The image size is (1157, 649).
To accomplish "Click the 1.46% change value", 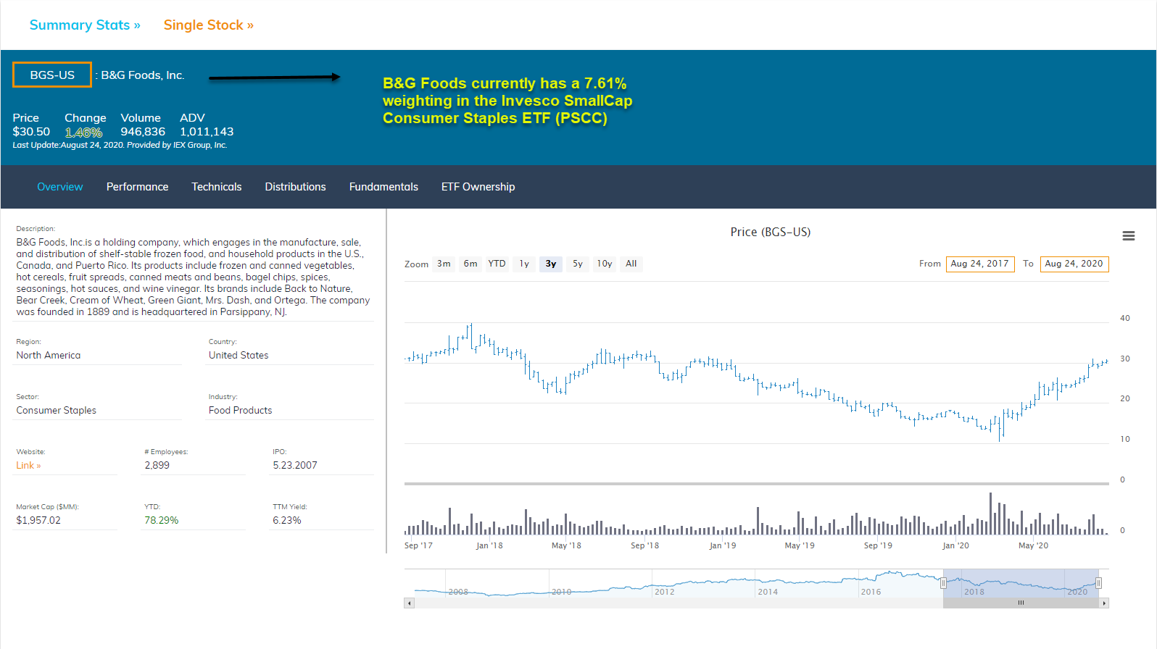I will point(83,133).
